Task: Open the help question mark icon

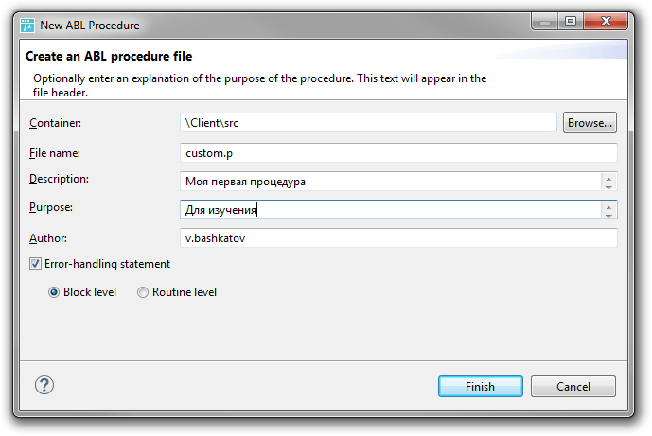Action: coord(44,385)
